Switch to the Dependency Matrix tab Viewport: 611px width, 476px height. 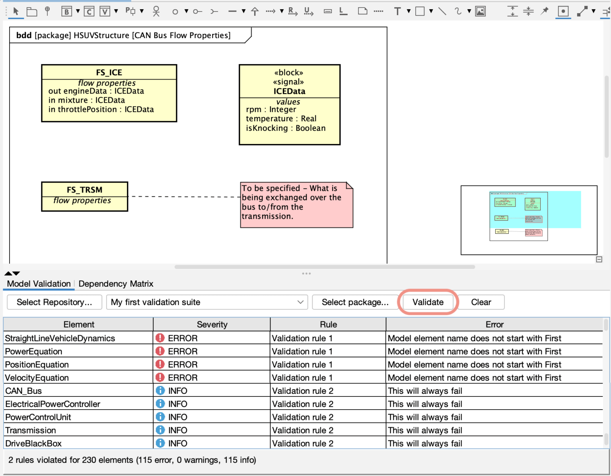click(116, 284)
